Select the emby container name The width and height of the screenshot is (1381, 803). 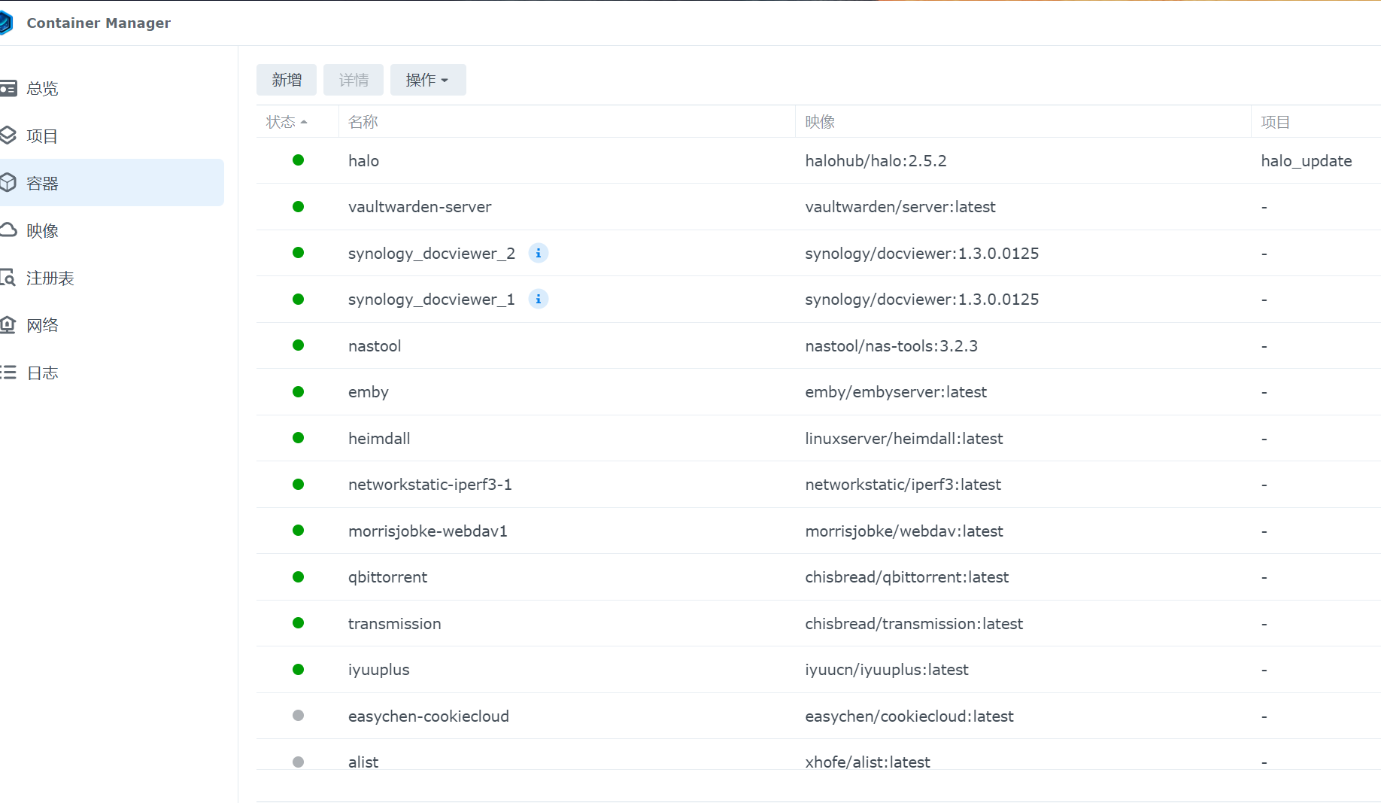[369, 392]
